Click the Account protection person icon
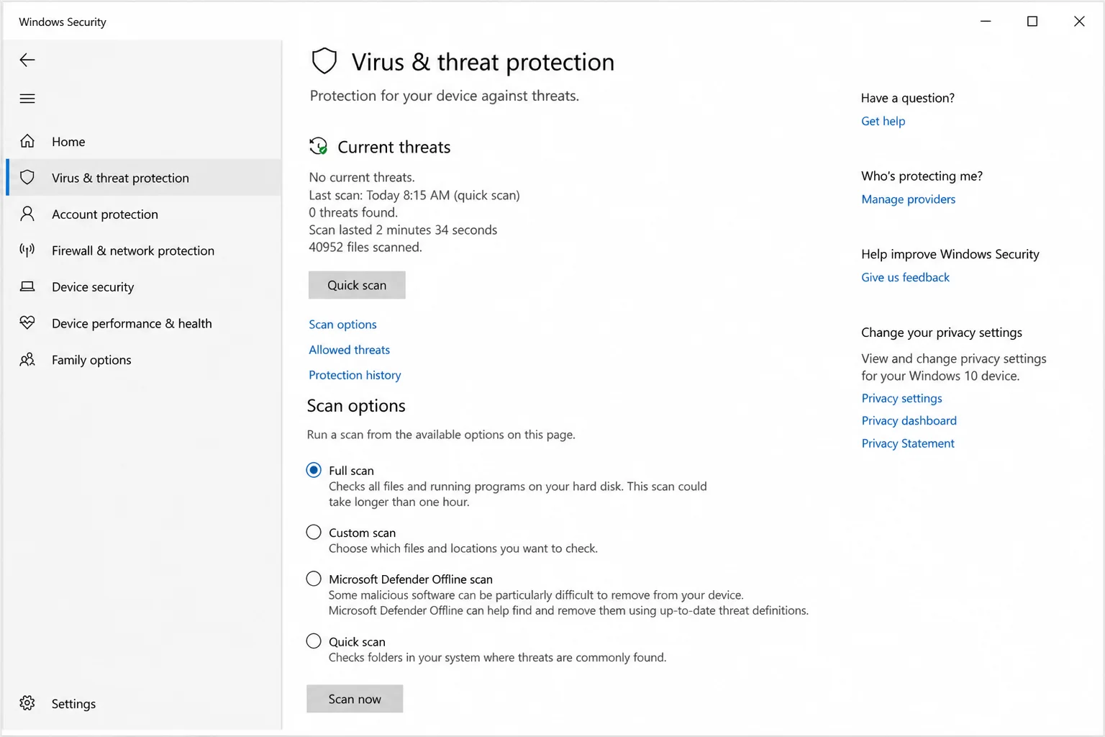1105x737 pixels. 27,214
